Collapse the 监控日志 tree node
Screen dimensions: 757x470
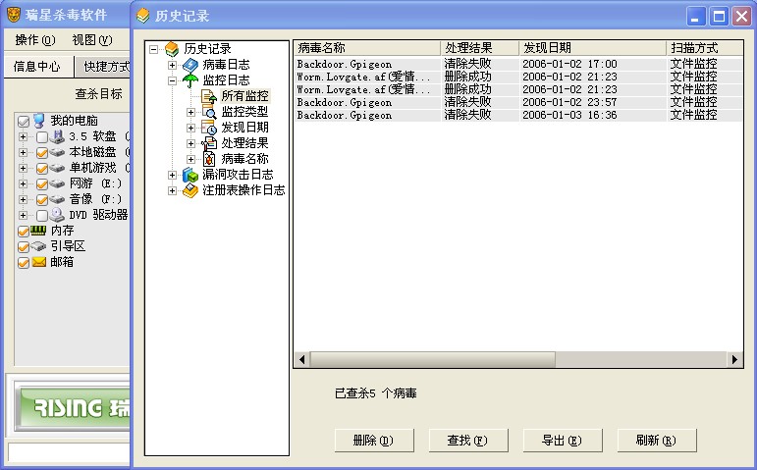[172, 80]
